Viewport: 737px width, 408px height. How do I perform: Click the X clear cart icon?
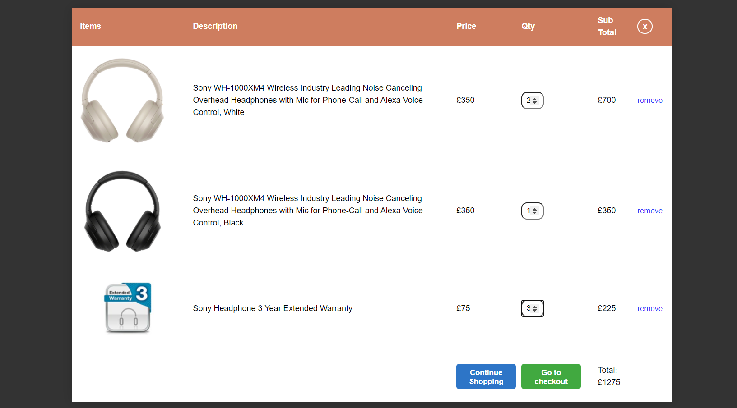645,26
